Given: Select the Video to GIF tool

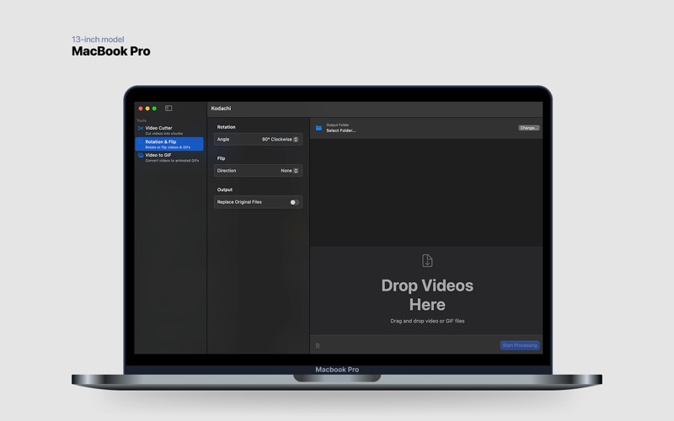Looking at the screenshot, I should pyautogui.click(x=169, y=157).
